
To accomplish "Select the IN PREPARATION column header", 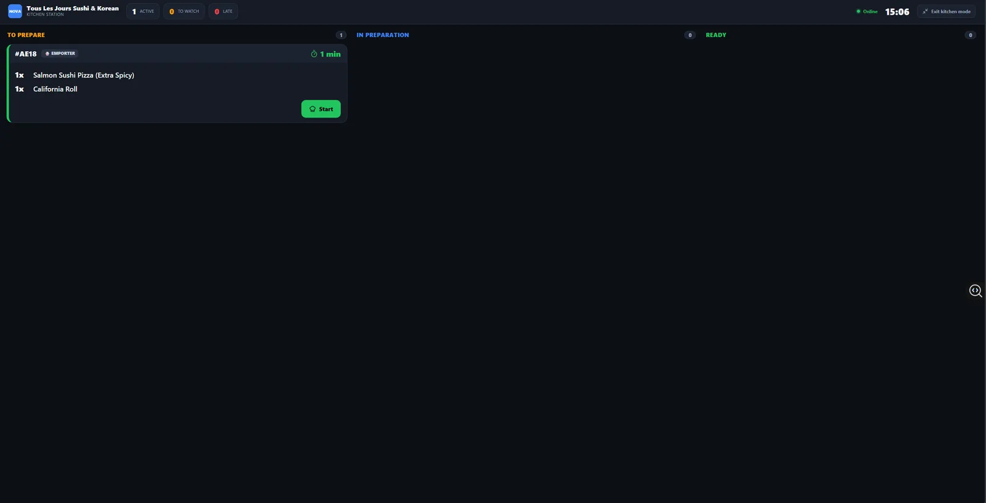I will click(x=383, y=35).
